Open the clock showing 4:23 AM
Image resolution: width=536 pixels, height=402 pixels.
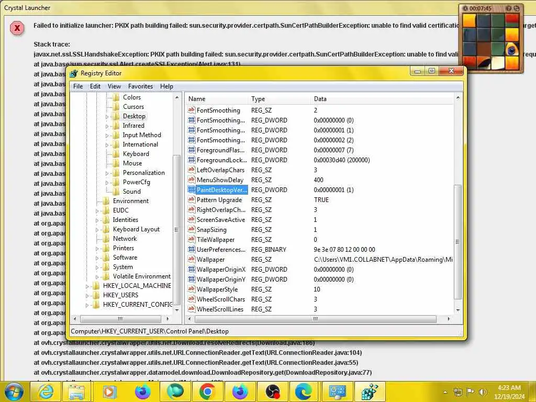509,392
